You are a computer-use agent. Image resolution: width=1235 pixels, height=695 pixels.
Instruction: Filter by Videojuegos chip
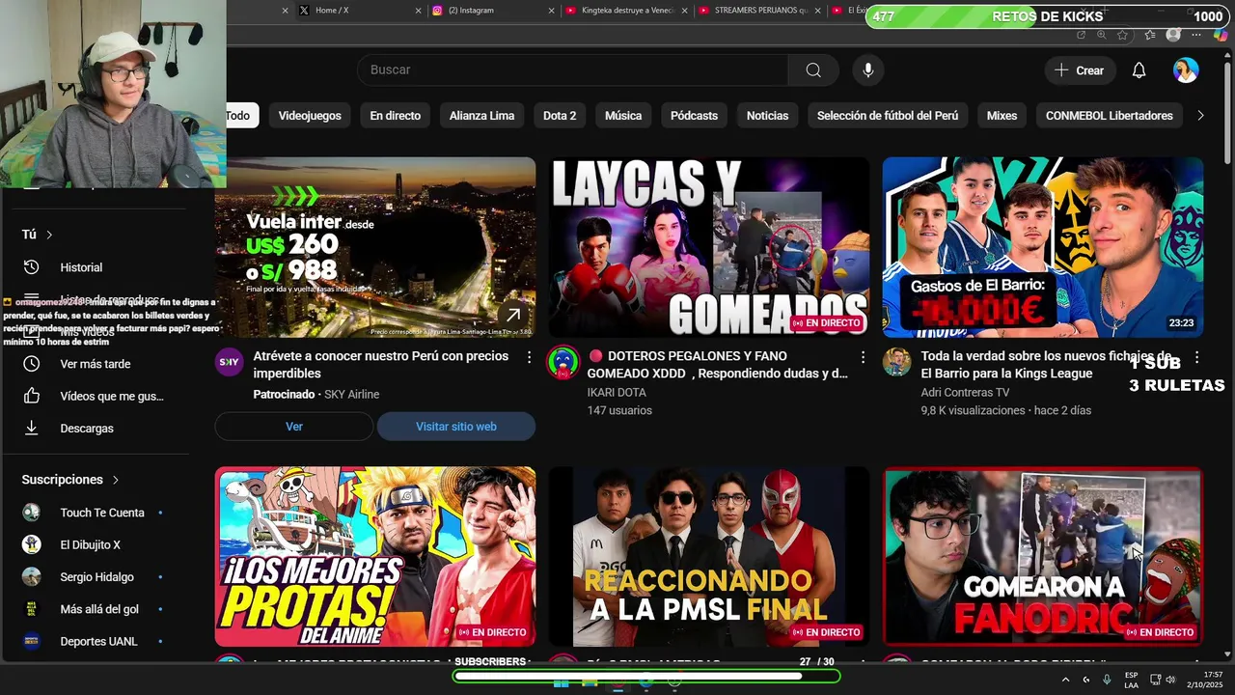(310, 116)
